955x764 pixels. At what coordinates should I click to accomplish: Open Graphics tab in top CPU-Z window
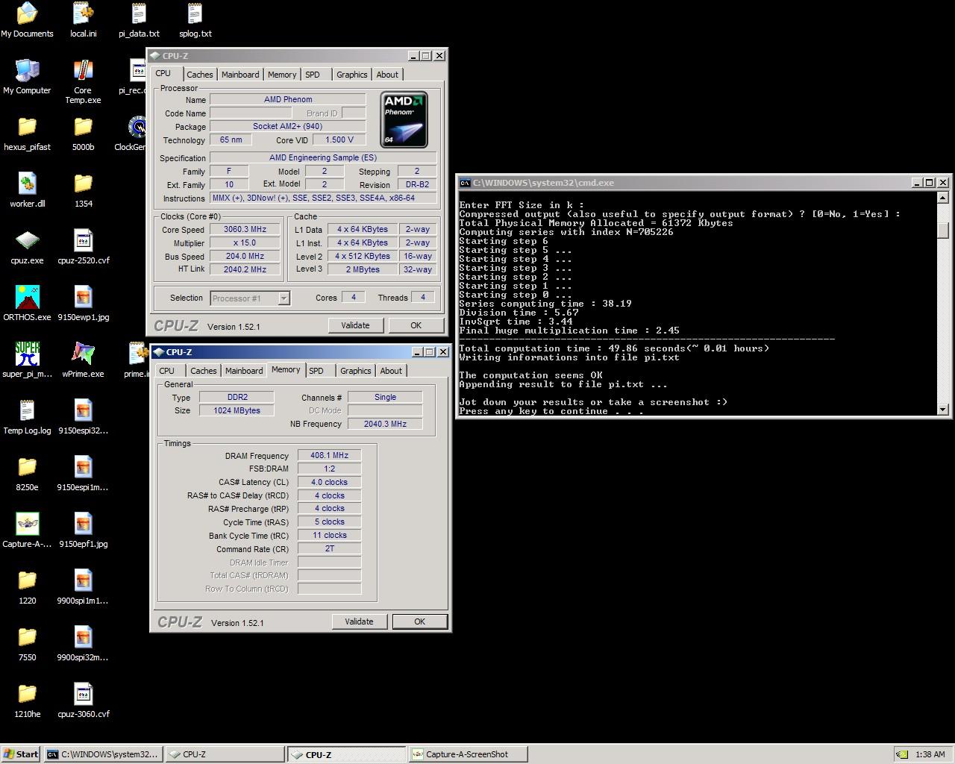(x=351, y=75)
